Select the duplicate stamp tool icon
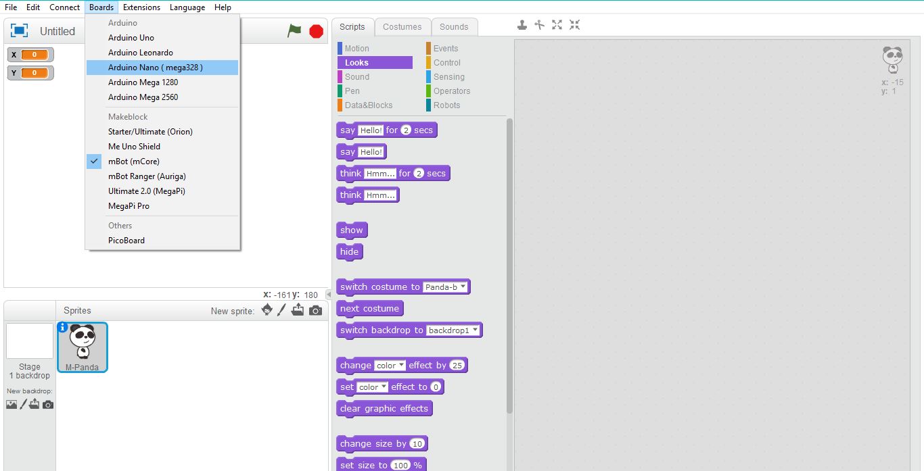This screenshot has height=471, width=924. coord(522,25)
